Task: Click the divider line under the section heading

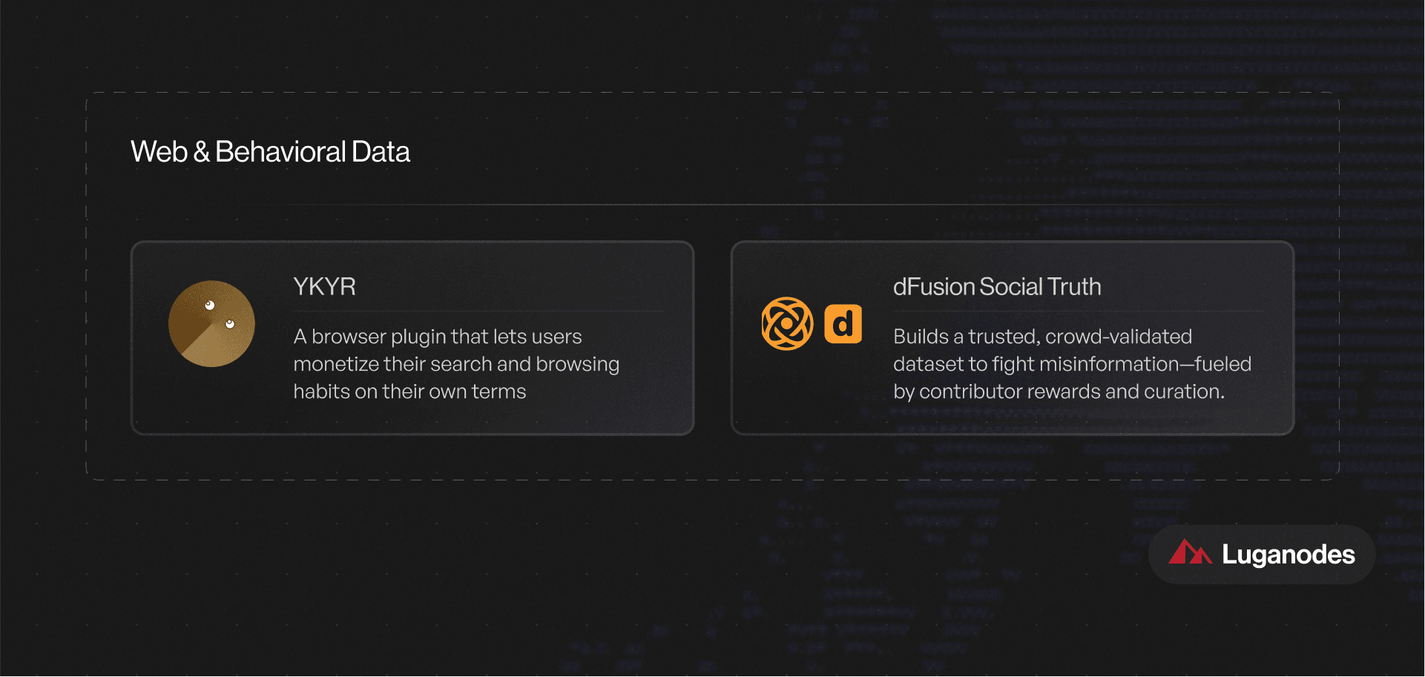Action: [712, 205]
